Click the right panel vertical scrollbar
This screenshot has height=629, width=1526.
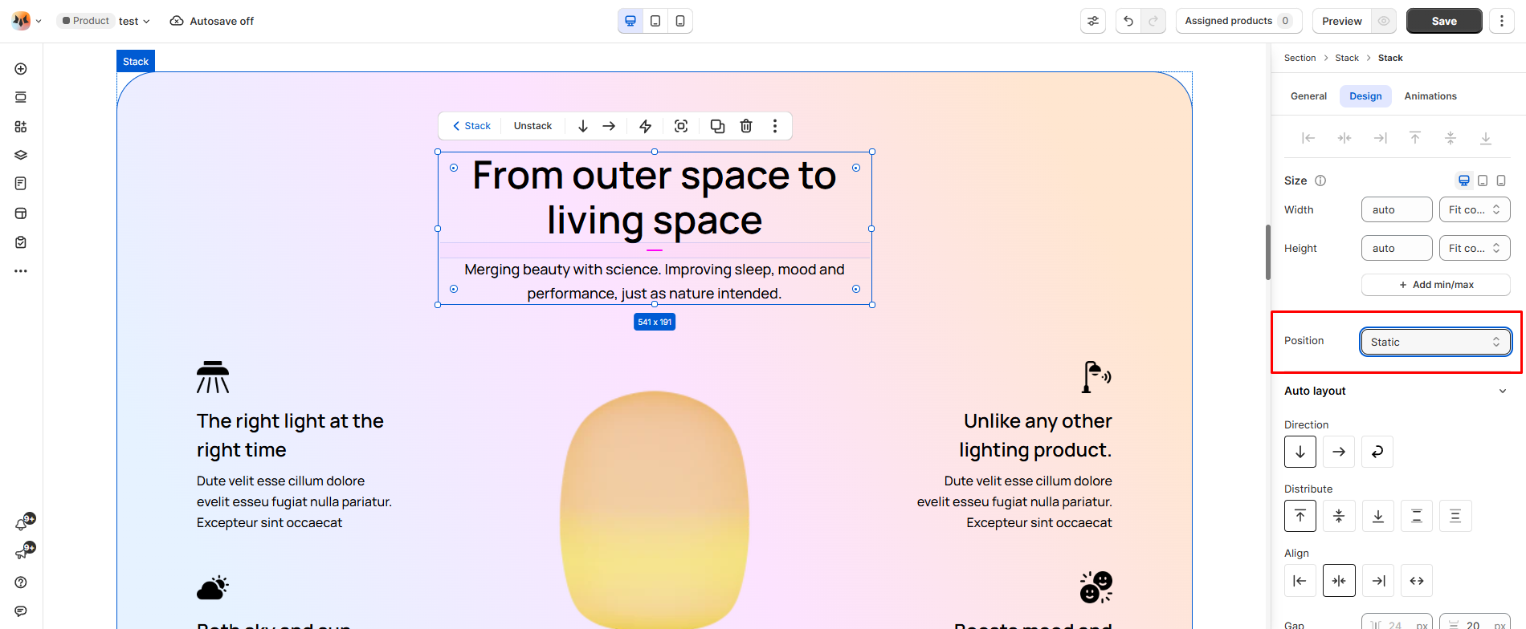point(1268,253)
